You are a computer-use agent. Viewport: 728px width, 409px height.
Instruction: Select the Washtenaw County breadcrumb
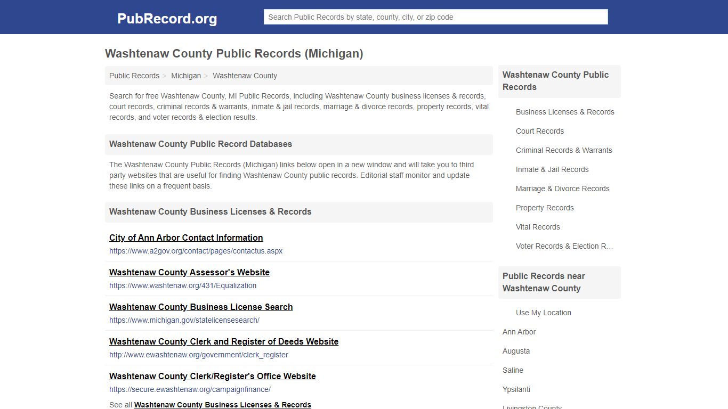click(x=245, y=76)
